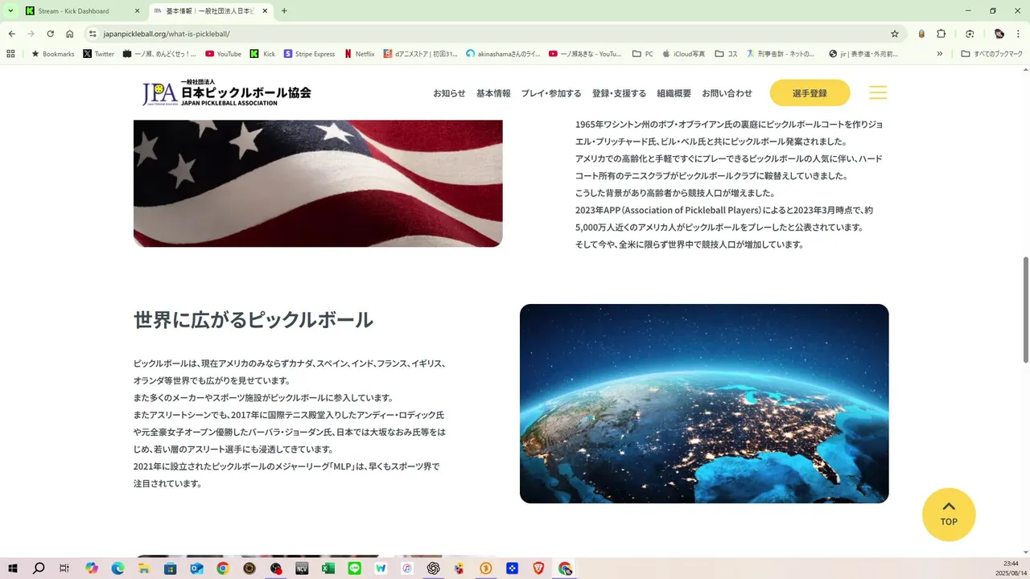Viewport: 1030px width, 579px height.
Task: Open browser home page icon
Action: [x=69, y=34]
